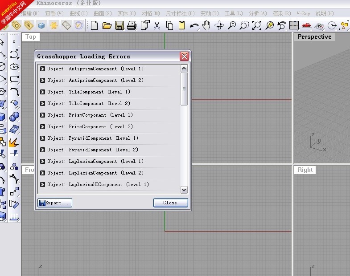Click the error list scrollbar thumb

184,89
